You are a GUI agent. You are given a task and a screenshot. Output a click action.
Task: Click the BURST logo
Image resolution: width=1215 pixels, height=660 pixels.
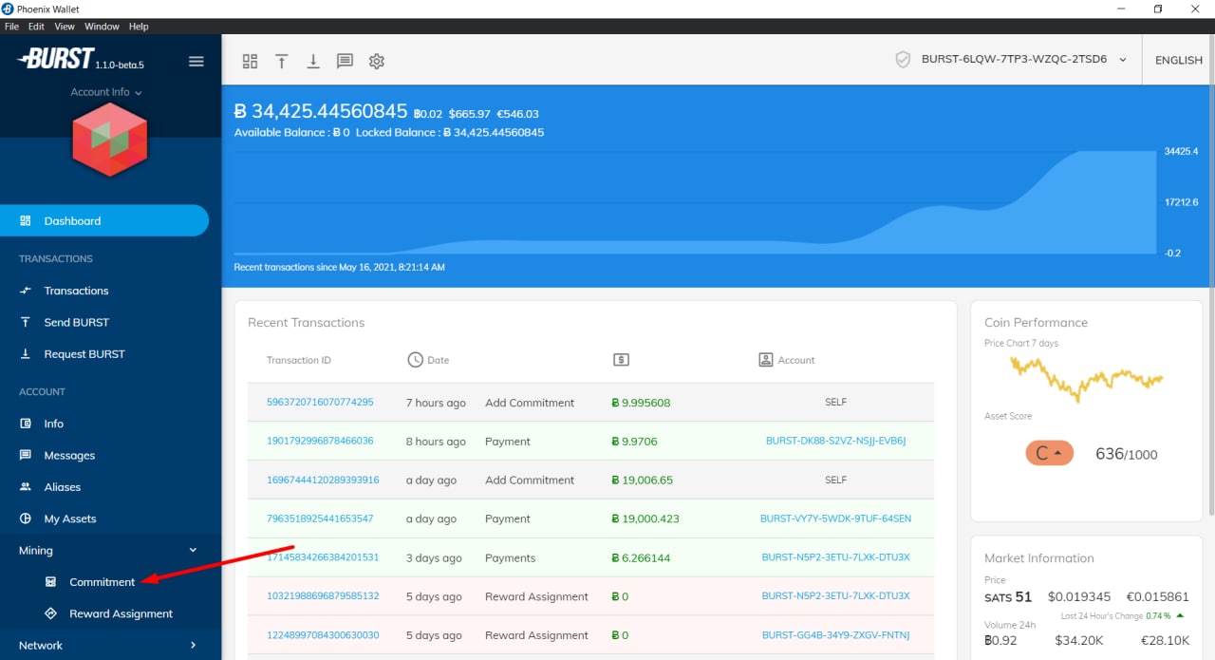(x=55, y=59)
